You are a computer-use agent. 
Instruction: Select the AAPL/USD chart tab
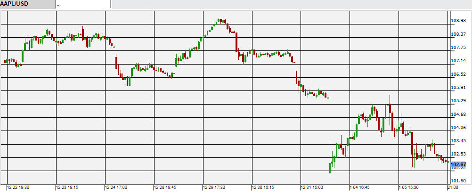click(x=26, y=4)
